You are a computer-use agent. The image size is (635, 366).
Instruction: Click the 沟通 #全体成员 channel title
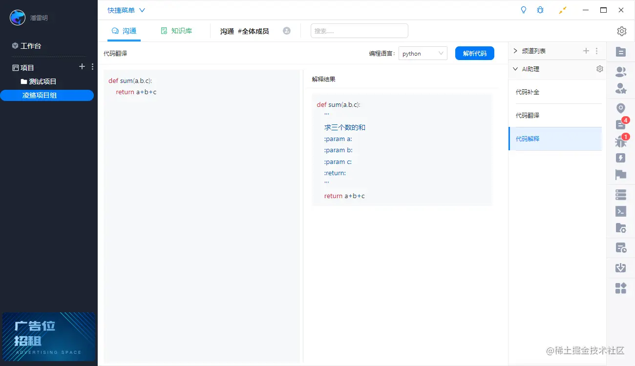[244, 31]
